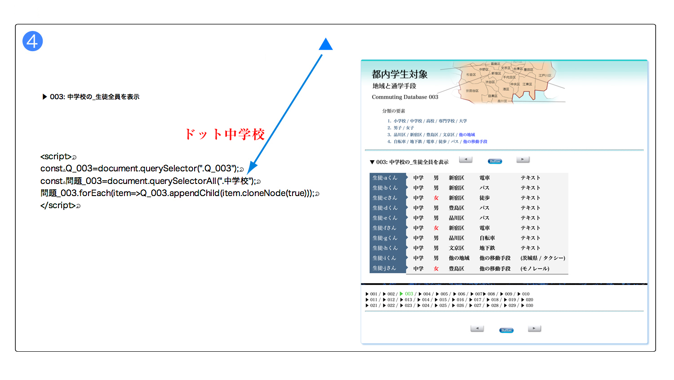Click the 自転車 classification link
Screen dimensions: 674x380
click(x=399, y=142)
